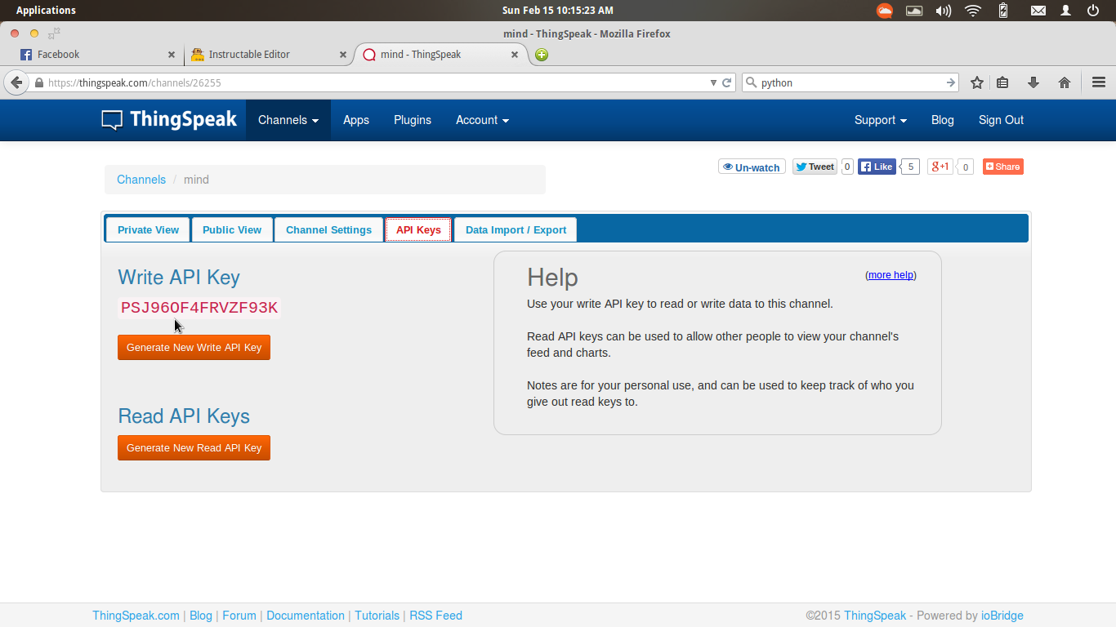Image resolution: width=1116 pixels, height=627 pixels.
Task: Open the URL history dropdown arrow
Action: coord(713,82)
